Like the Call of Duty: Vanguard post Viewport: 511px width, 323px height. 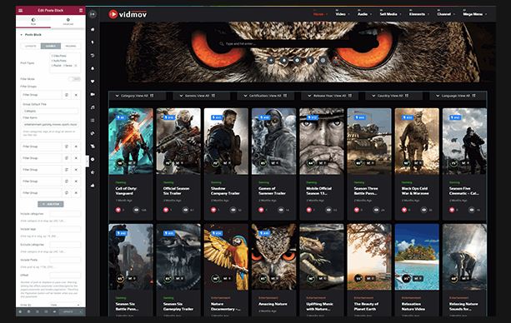tap(118, 210)
